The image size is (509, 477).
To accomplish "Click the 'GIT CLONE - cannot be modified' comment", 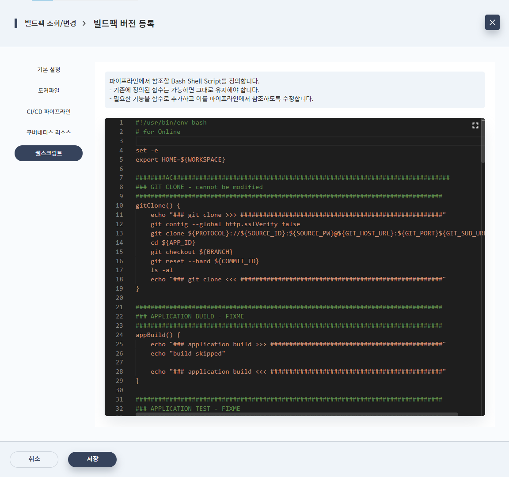I will (x=199, y=187).
